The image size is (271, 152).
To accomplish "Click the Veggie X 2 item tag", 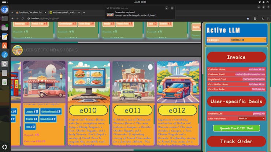I will [x=109, y=24].
